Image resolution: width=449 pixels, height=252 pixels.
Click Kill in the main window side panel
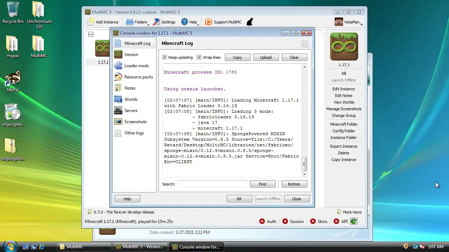click(344, 73)
